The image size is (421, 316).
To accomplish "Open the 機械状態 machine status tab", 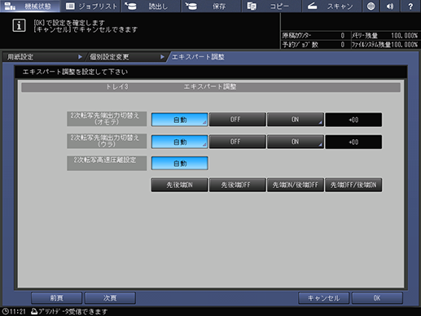I will (x=30, y=6).
